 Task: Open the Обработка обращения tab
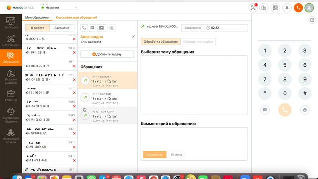(x=160, y=42)
